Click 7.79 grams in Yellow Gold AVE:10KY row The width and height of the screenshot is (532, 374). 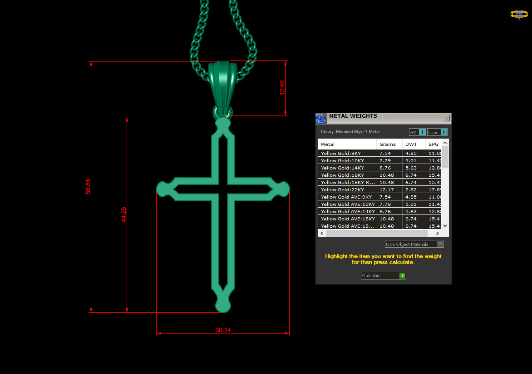click(x=385, y=204)
